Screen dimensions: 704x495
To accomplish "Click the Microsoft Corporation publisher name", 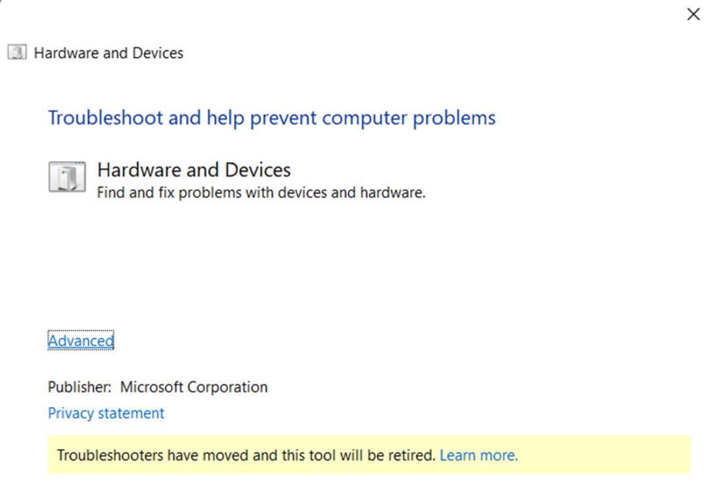I will coord(194,387).
